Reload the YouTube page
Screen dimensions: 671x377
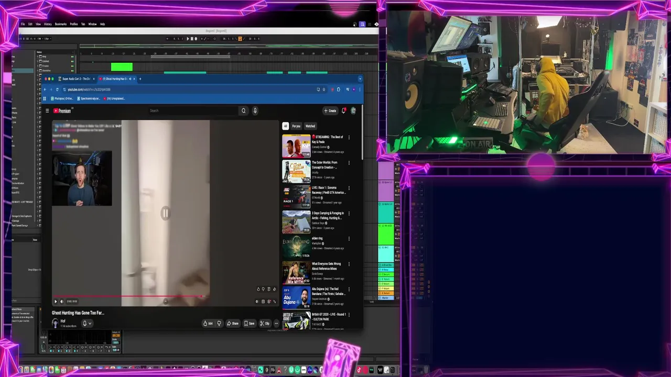point(57,90)
